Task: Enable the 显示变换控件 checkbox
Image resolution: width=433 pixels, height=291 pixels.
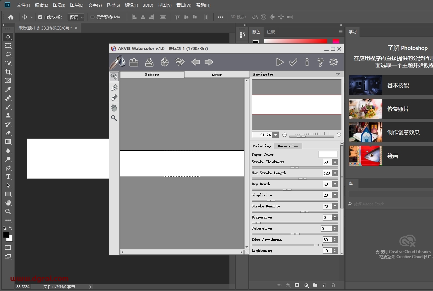Action: pos(93,17)
